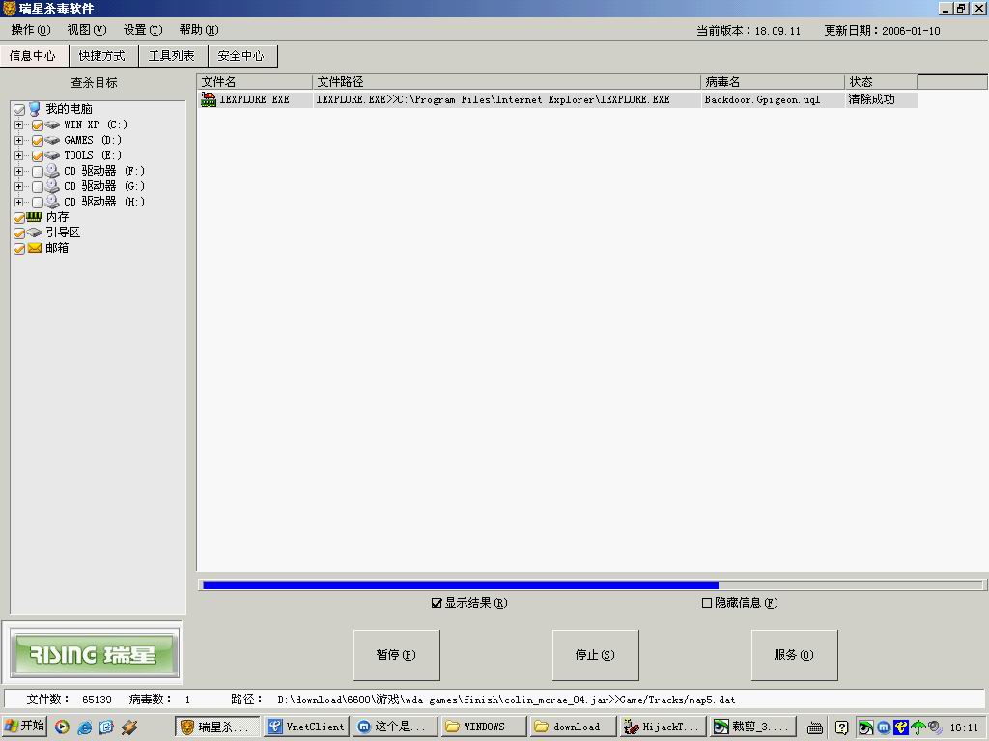Uncheck the GAMES (D:) drive checkbox
The image size is (989, 741).
[x=38, y=140]
